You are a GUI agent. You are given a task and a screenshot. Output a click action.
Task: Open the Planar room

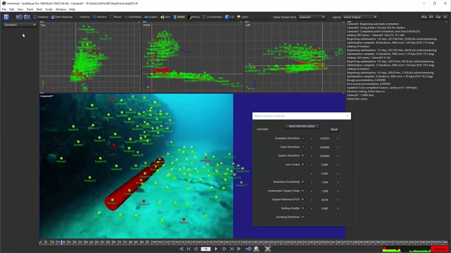click(x=116, y=17)
